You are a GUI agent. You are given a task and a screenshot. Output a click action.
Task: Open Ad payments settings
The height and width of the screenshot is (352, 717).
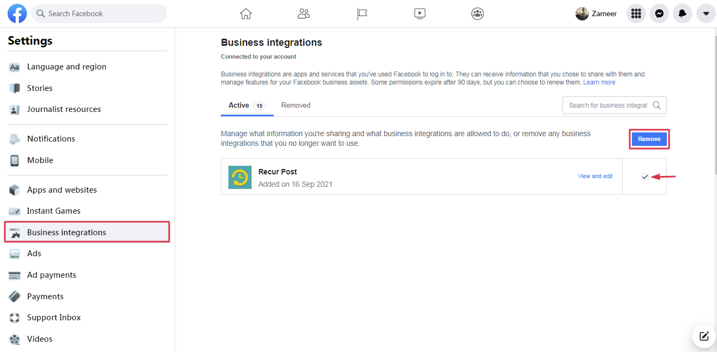[x=87, y=275]
